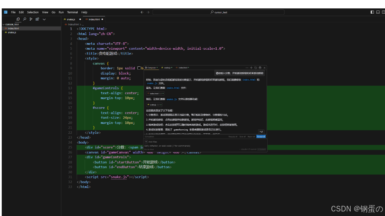Open snake.js link in first reply paragraph
Image resolution: width=385 pixels, height=216 pixels.
tap(152, 83)
